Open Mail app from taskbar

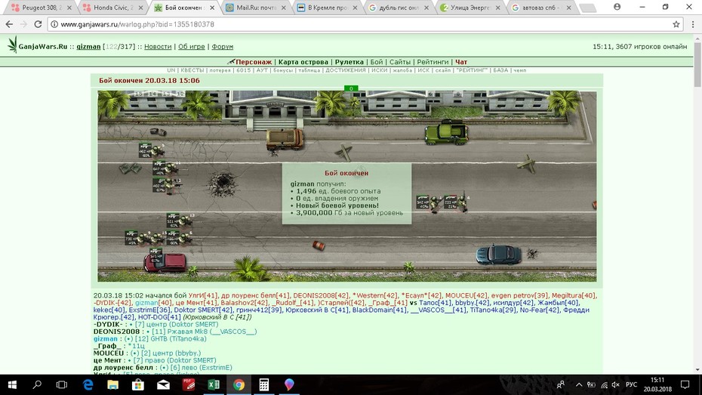(x=163, y=384)
